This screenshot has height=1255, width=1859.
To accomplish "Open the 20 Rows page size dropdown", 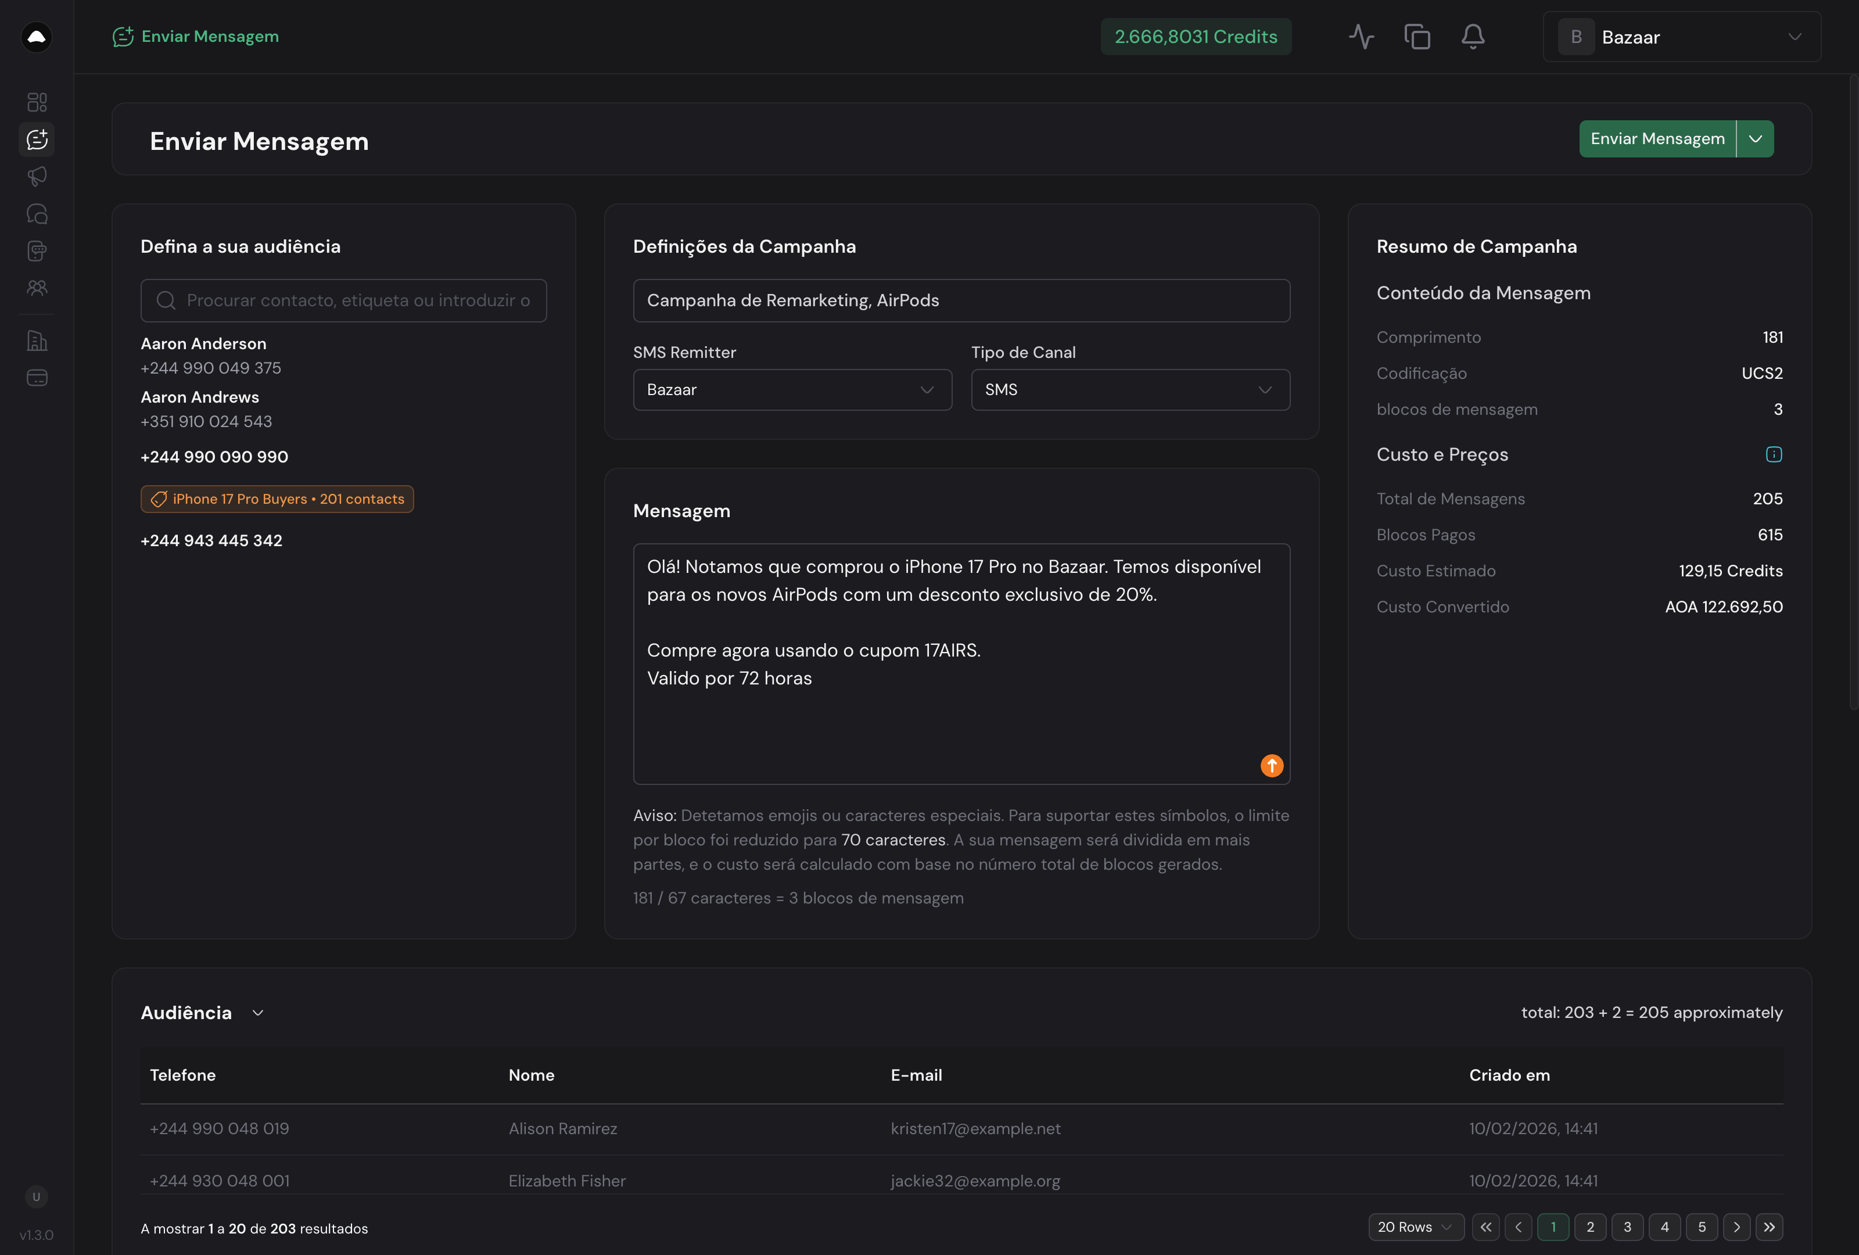I will (x=1416, y=1227).
